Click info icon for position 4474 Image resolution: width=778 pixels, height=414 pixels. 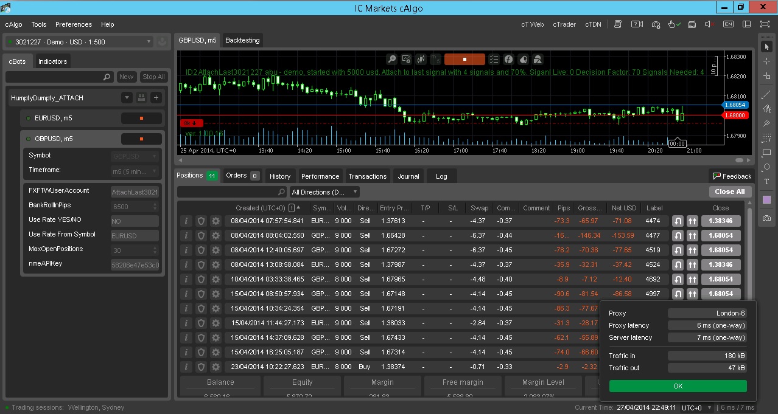click(186, 221)
